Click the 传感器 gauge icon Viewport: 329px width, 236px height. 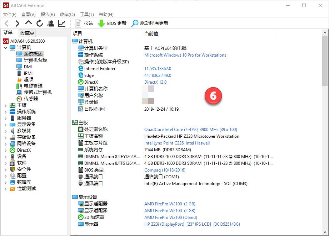coord(19,99)
